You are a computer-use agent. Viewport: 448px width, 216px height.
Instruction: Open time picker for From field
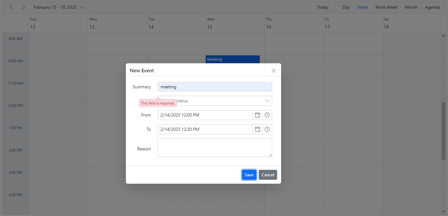pos(267,115)
